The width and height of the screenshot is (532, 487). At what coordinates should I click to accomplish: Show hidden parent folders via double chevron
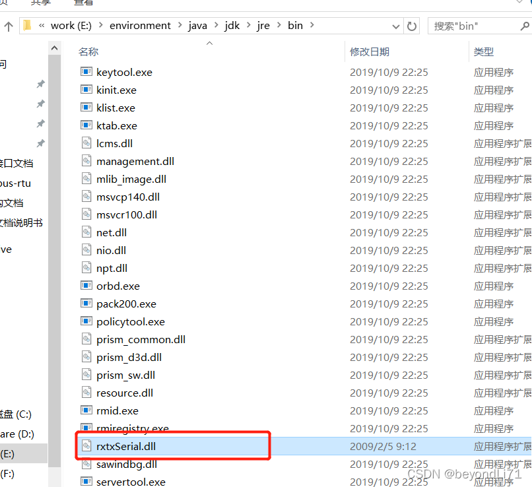[42, 26]
